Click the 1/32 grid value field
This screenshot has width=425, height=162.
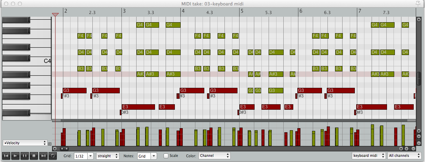click(x=80, y=156)
